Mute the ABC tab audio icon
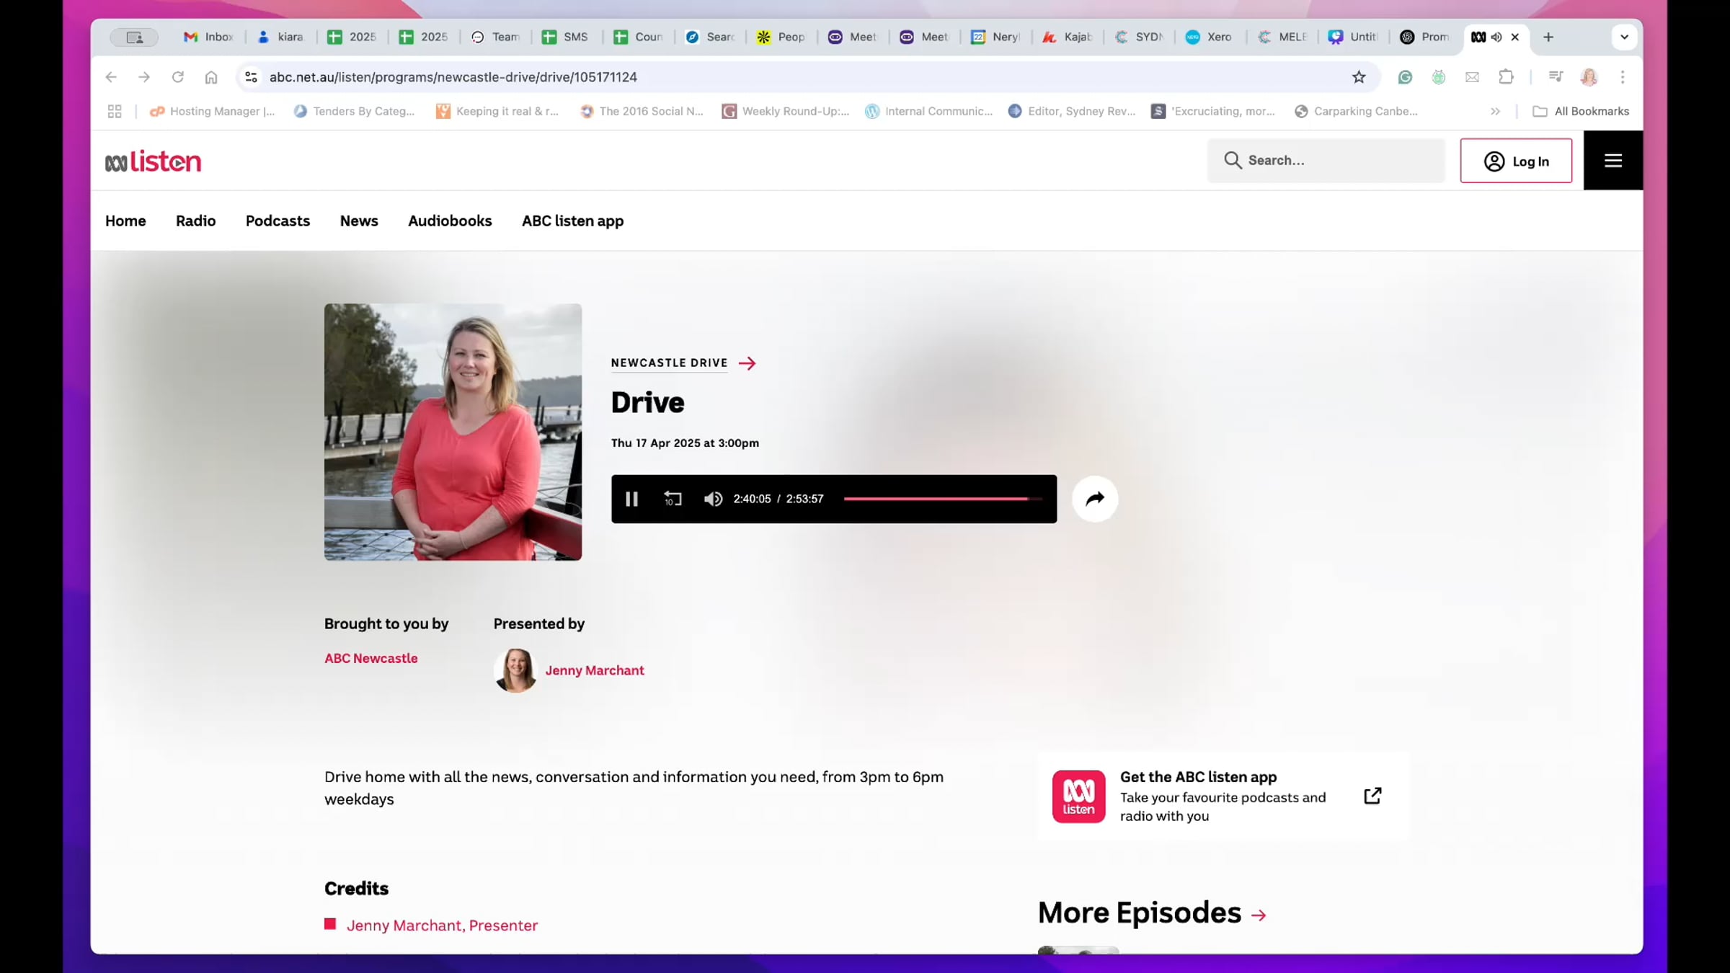This screenshot has width=1730, height=973. [x=1496, y=37]
